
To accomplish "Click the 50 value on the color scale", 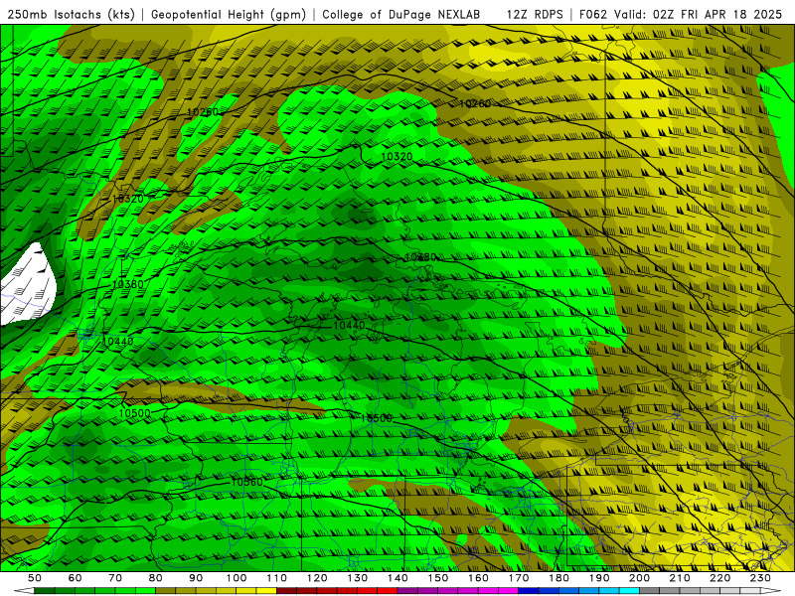I will [x=35, y=578].
